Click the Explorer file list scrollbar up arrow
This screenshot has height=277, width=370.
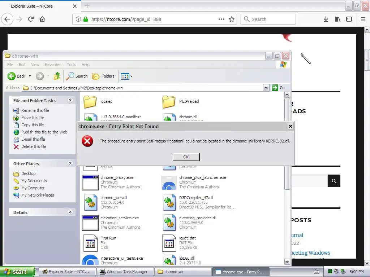pos(287,95)
